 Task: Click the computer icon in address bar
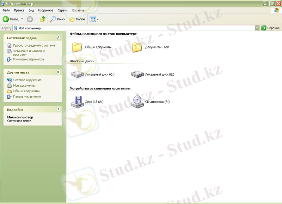click(x=16, y=28)
